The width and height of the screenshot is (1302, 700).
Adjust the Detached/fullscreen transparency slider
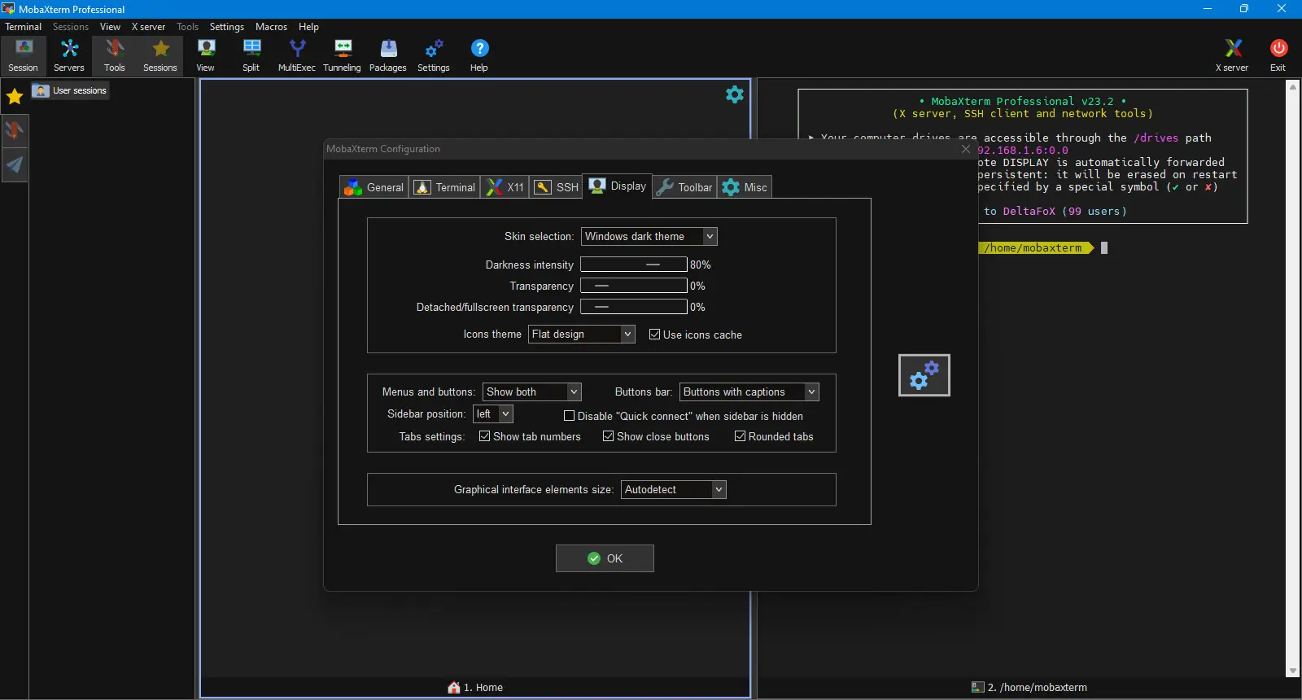tap(634, 307)
